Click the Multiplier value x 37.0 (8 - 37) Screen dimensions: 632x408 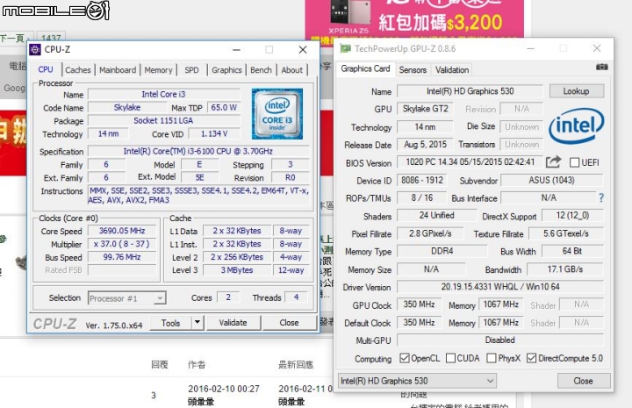coord(122,244)
